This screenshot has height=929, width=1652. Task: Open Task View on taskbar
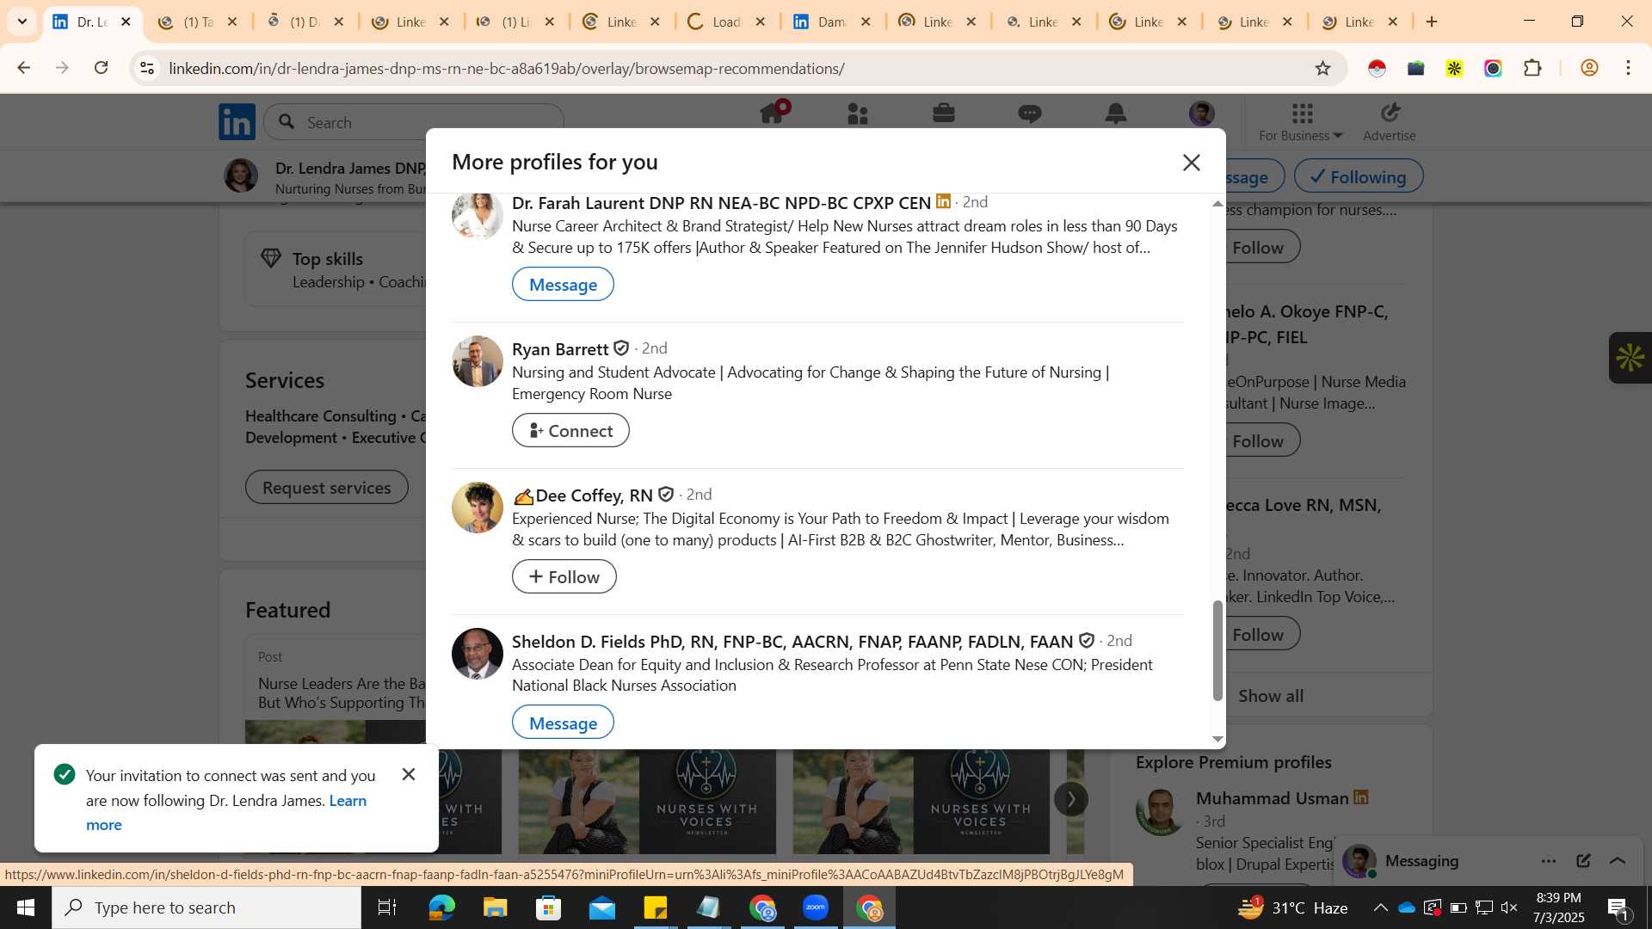[x=387, y=907]
